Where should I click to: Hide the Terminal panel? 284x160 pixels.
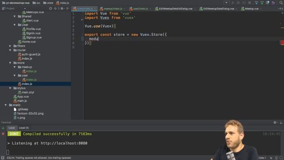click(x=281, y=123)
